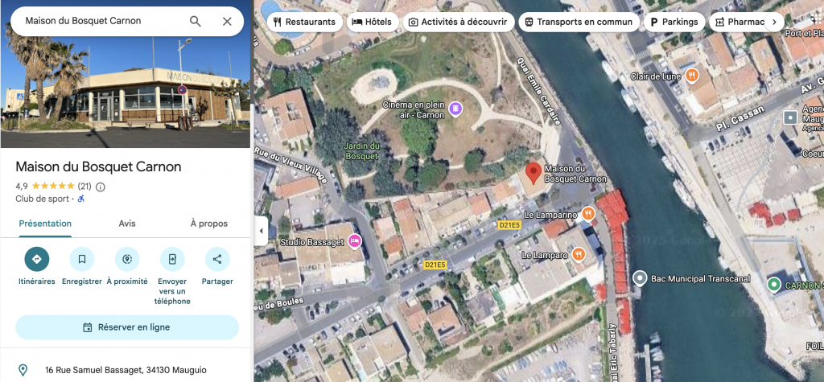Open Itinéraires directions icon
The image size is (824, 382).
point(36,259)
